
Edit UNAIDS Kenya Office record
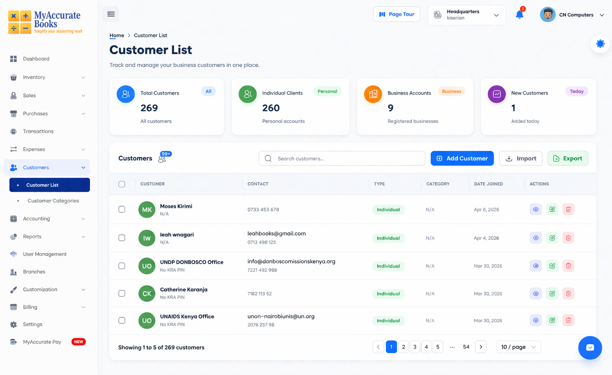552,320
